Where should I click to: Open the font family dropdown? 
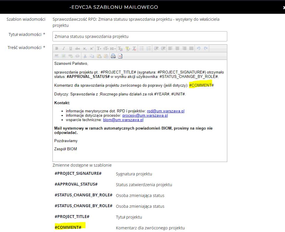[99, 48]
